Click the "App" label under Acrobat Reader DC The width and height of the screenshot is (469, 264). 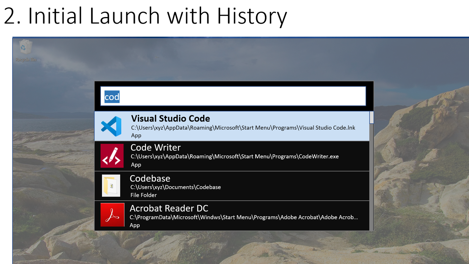coord(135,225)
